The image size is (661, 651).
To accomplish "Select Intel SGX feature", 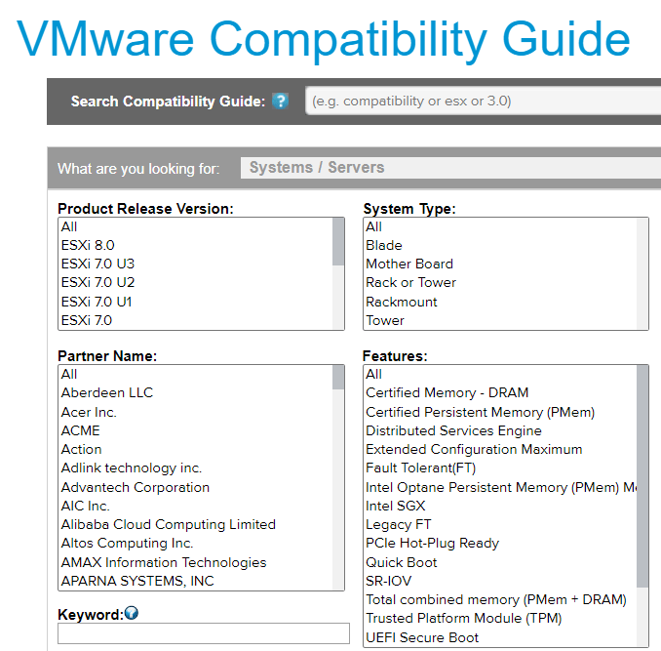I will [x=500, y=506].
